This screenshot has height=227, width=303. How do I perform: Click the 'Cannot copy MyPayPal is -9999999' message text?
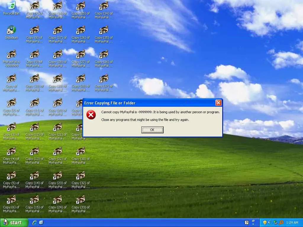coord(160,112)
